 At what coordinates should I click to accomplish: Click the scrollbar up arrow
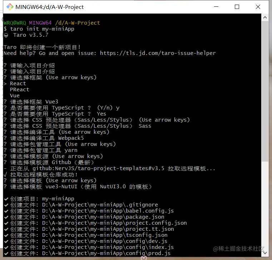pos(265,17)
